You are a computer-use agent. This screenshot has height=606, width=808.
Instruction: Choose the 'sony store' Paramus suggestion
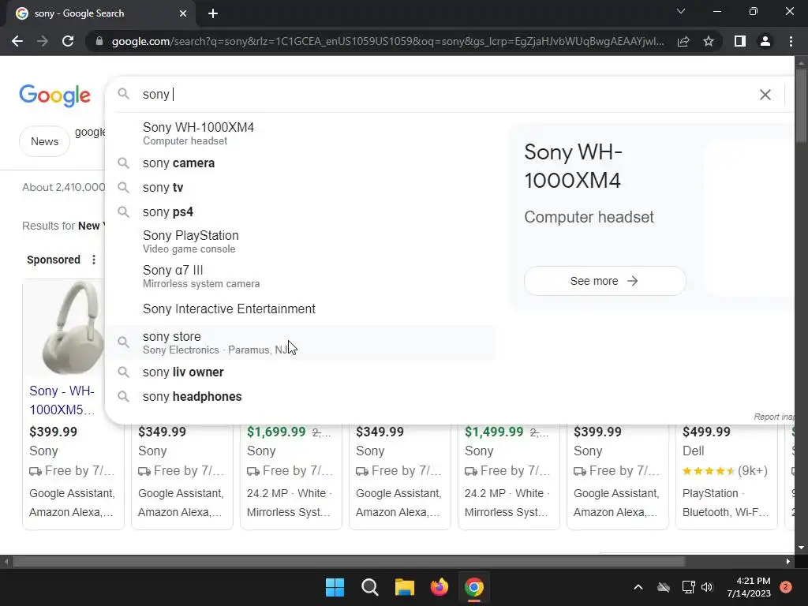point(301,342)
